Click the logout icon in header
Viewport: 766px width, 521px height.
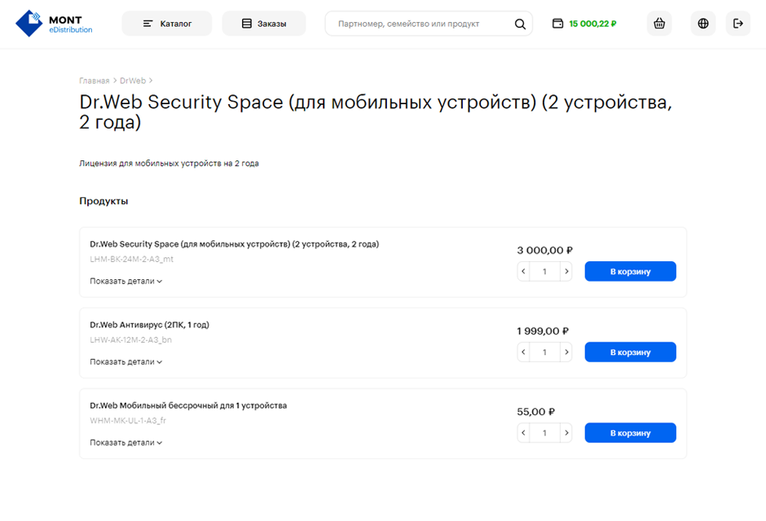pos(738,24)
